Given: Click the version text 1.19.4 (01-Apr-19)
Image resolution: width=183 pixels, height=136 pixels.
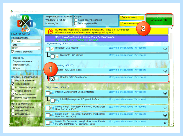Looking at the screenshot, I should click(x=20, y=34).
